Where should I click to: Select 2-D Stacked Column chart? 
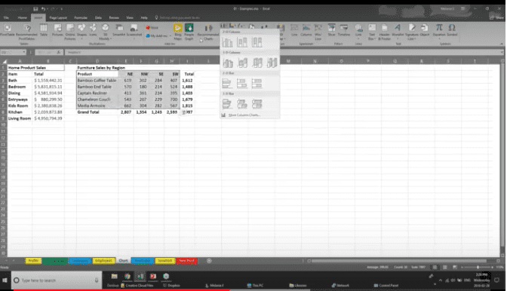pos(242,42)
